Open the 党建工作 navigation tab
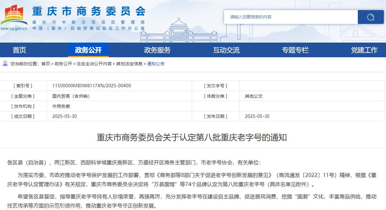The height and width of the screenshot is (210, 386). [364, 50]
